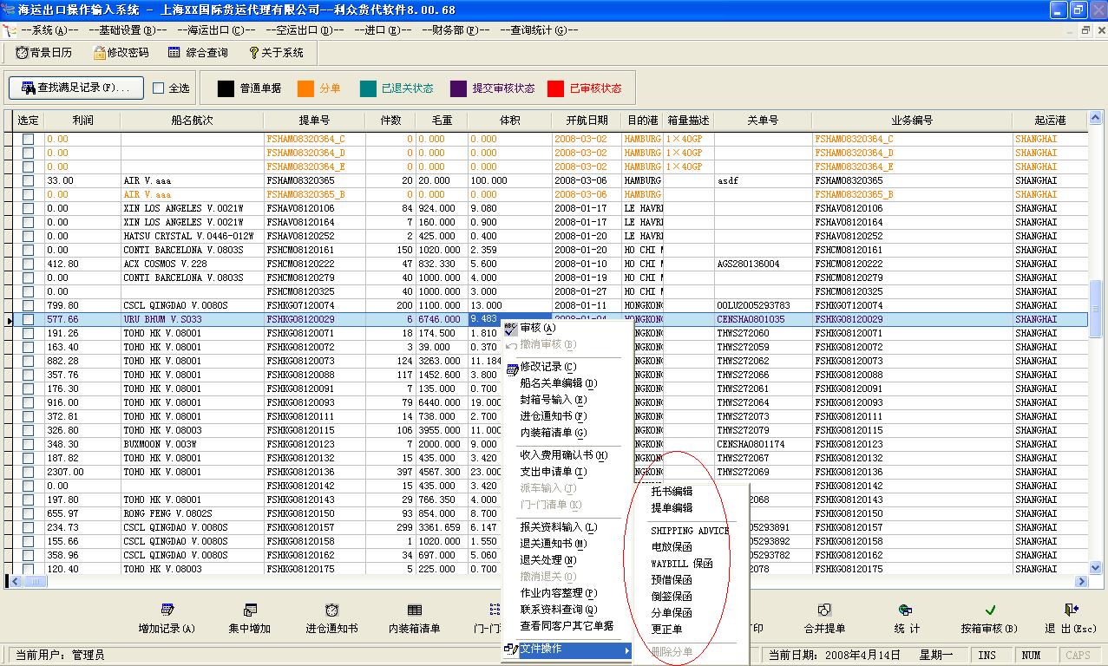The image size is (1108, 666).
Task: Click the 开航日期 column header
Action: (587, 121)
